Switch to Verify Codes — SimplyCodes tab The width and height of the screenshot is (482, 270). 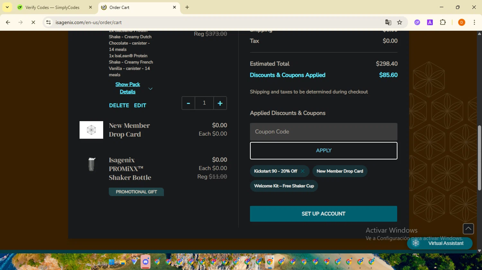click(x=52, y=7)
